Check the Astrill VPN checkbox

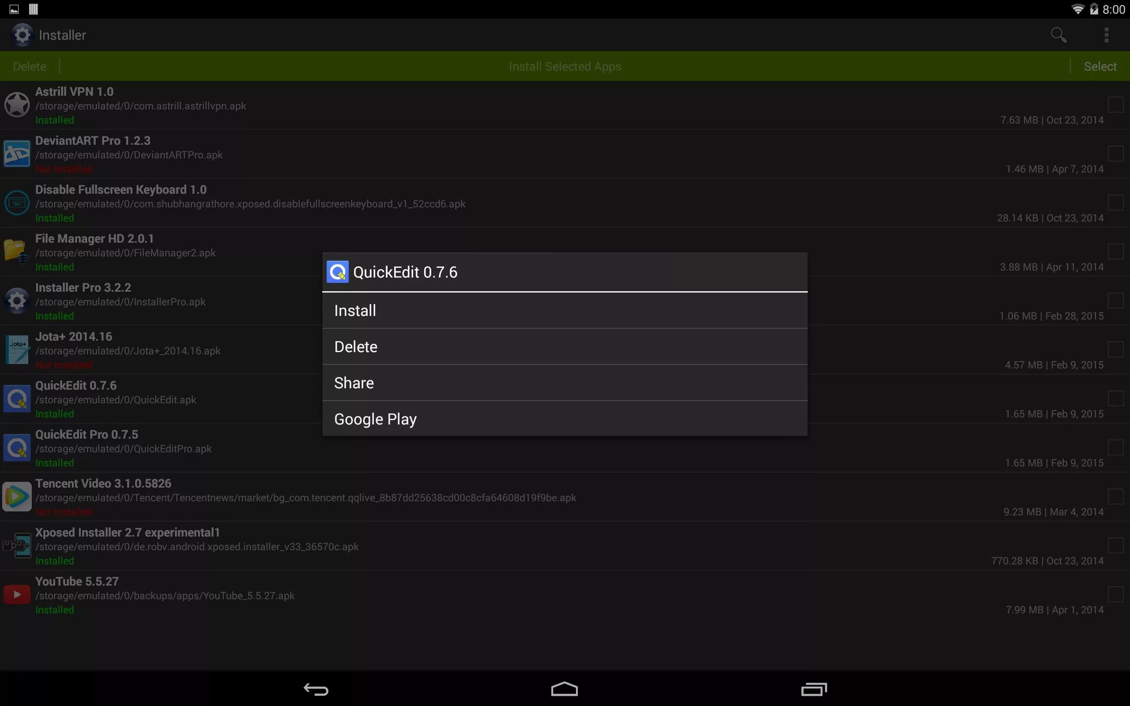(1115, 105)
